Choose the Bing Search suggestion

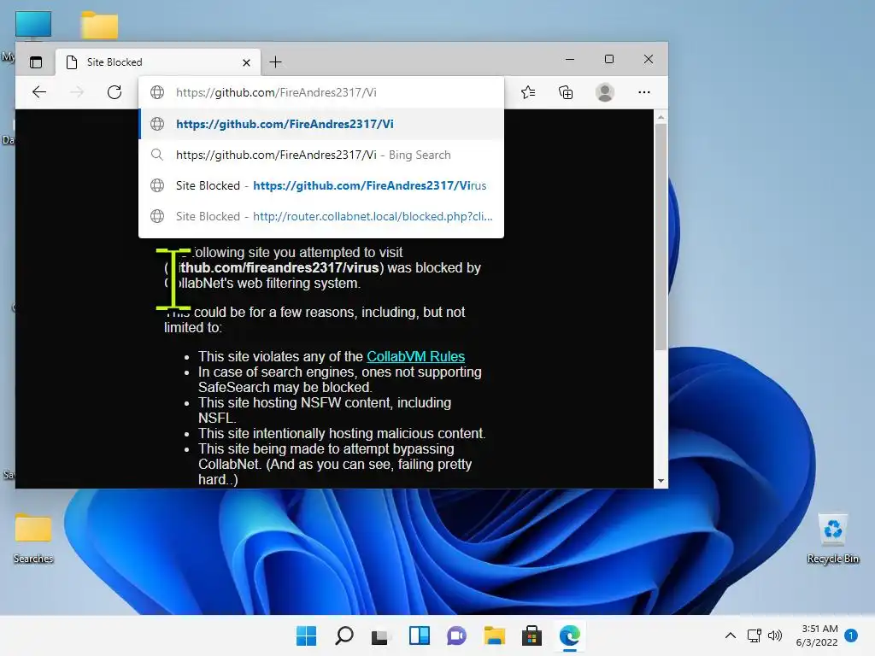[x=321, y=155]
